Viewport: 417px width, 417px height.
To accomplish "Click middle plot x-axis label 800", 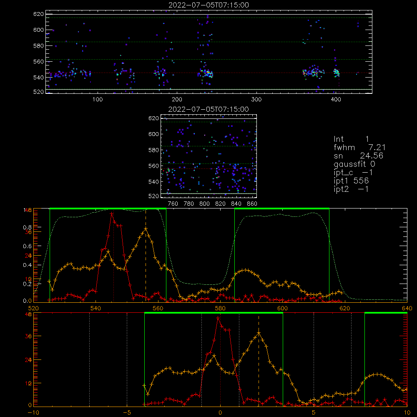I will click(x=204, y=204).
